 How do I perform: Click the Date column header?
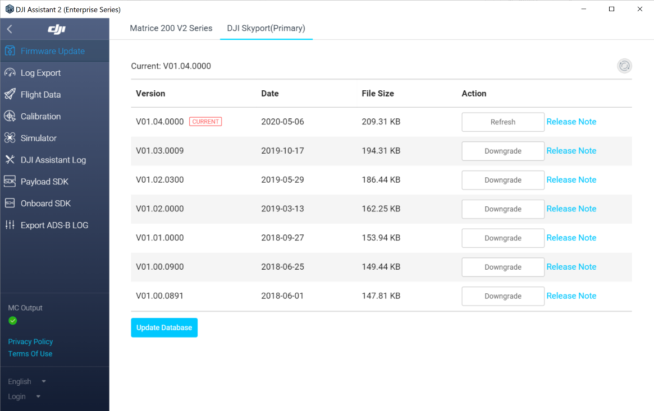coord(270,93)
